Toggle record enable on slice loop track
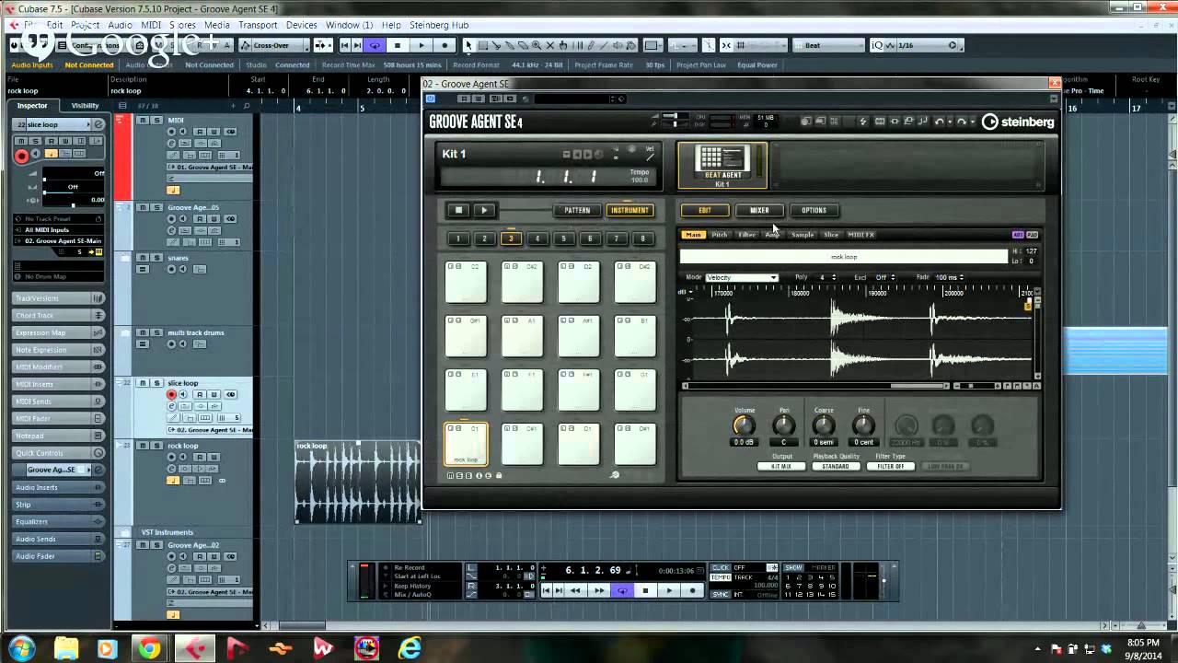The image size is (1178, 663). click(171, 395)
